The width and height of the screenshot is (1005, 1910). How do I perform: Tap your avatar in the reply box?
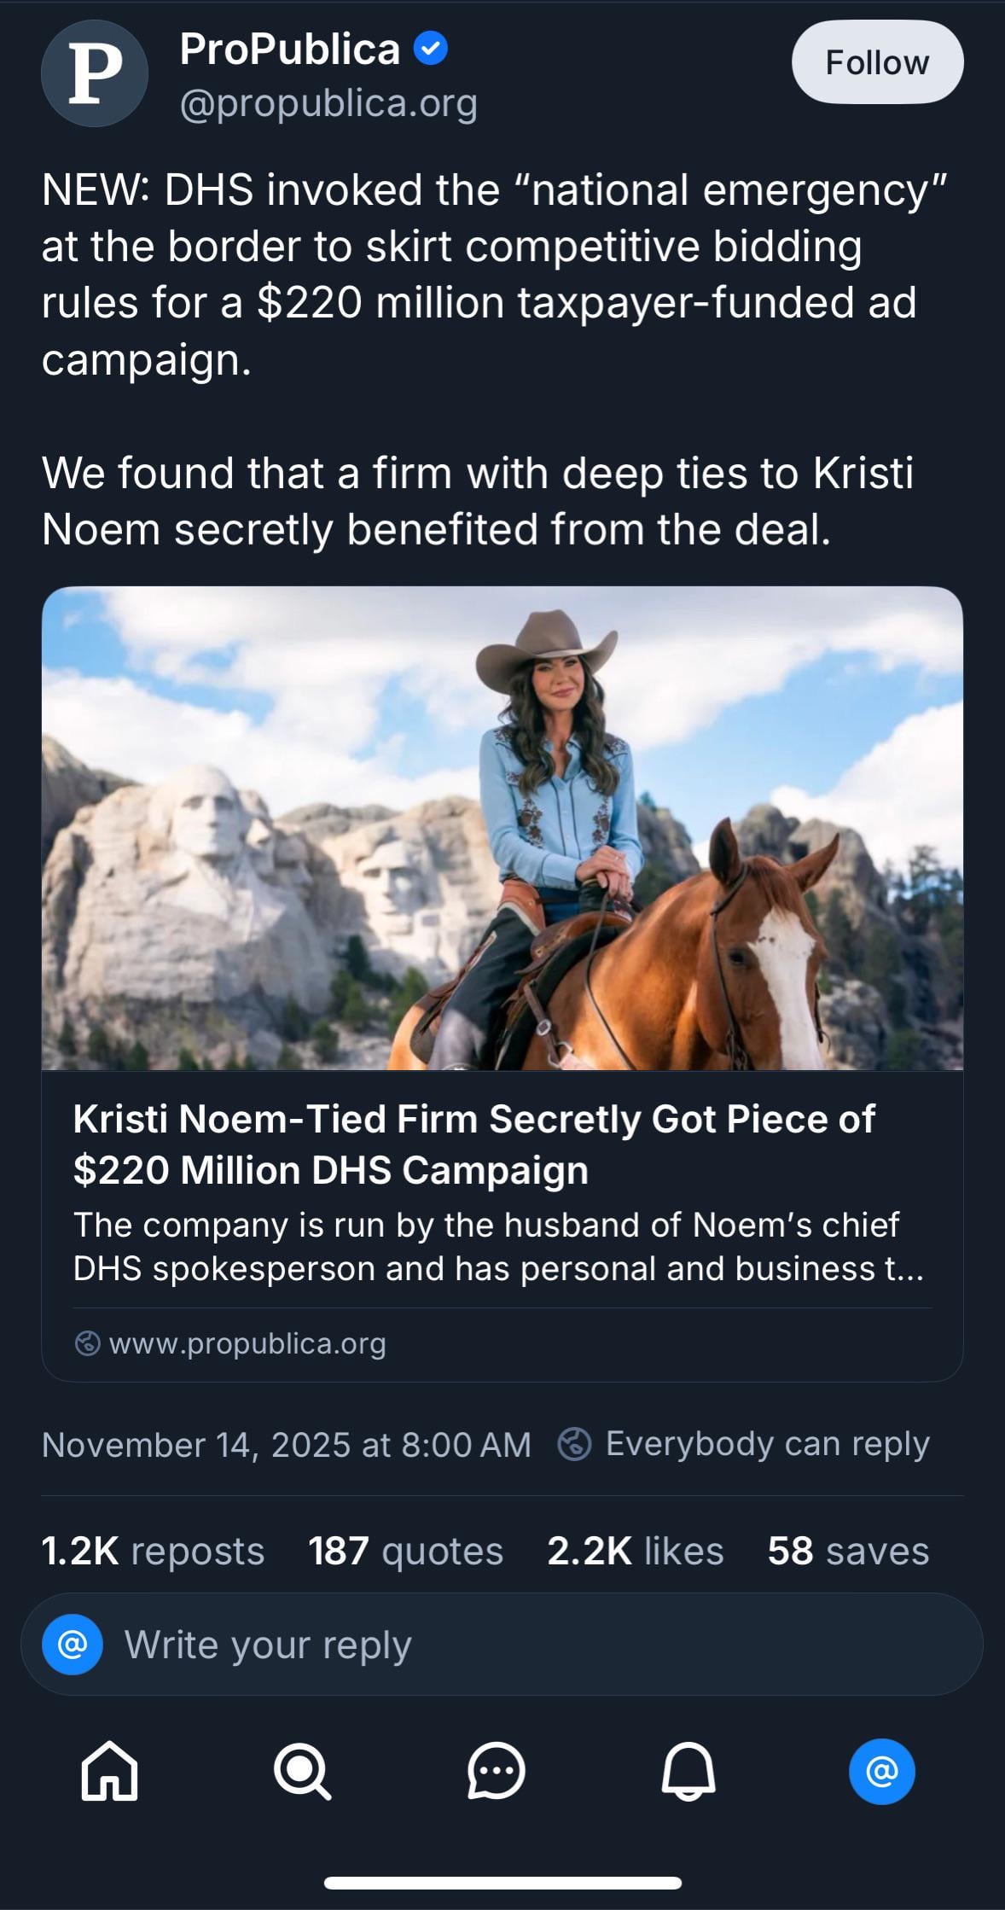coord(73,1644)
